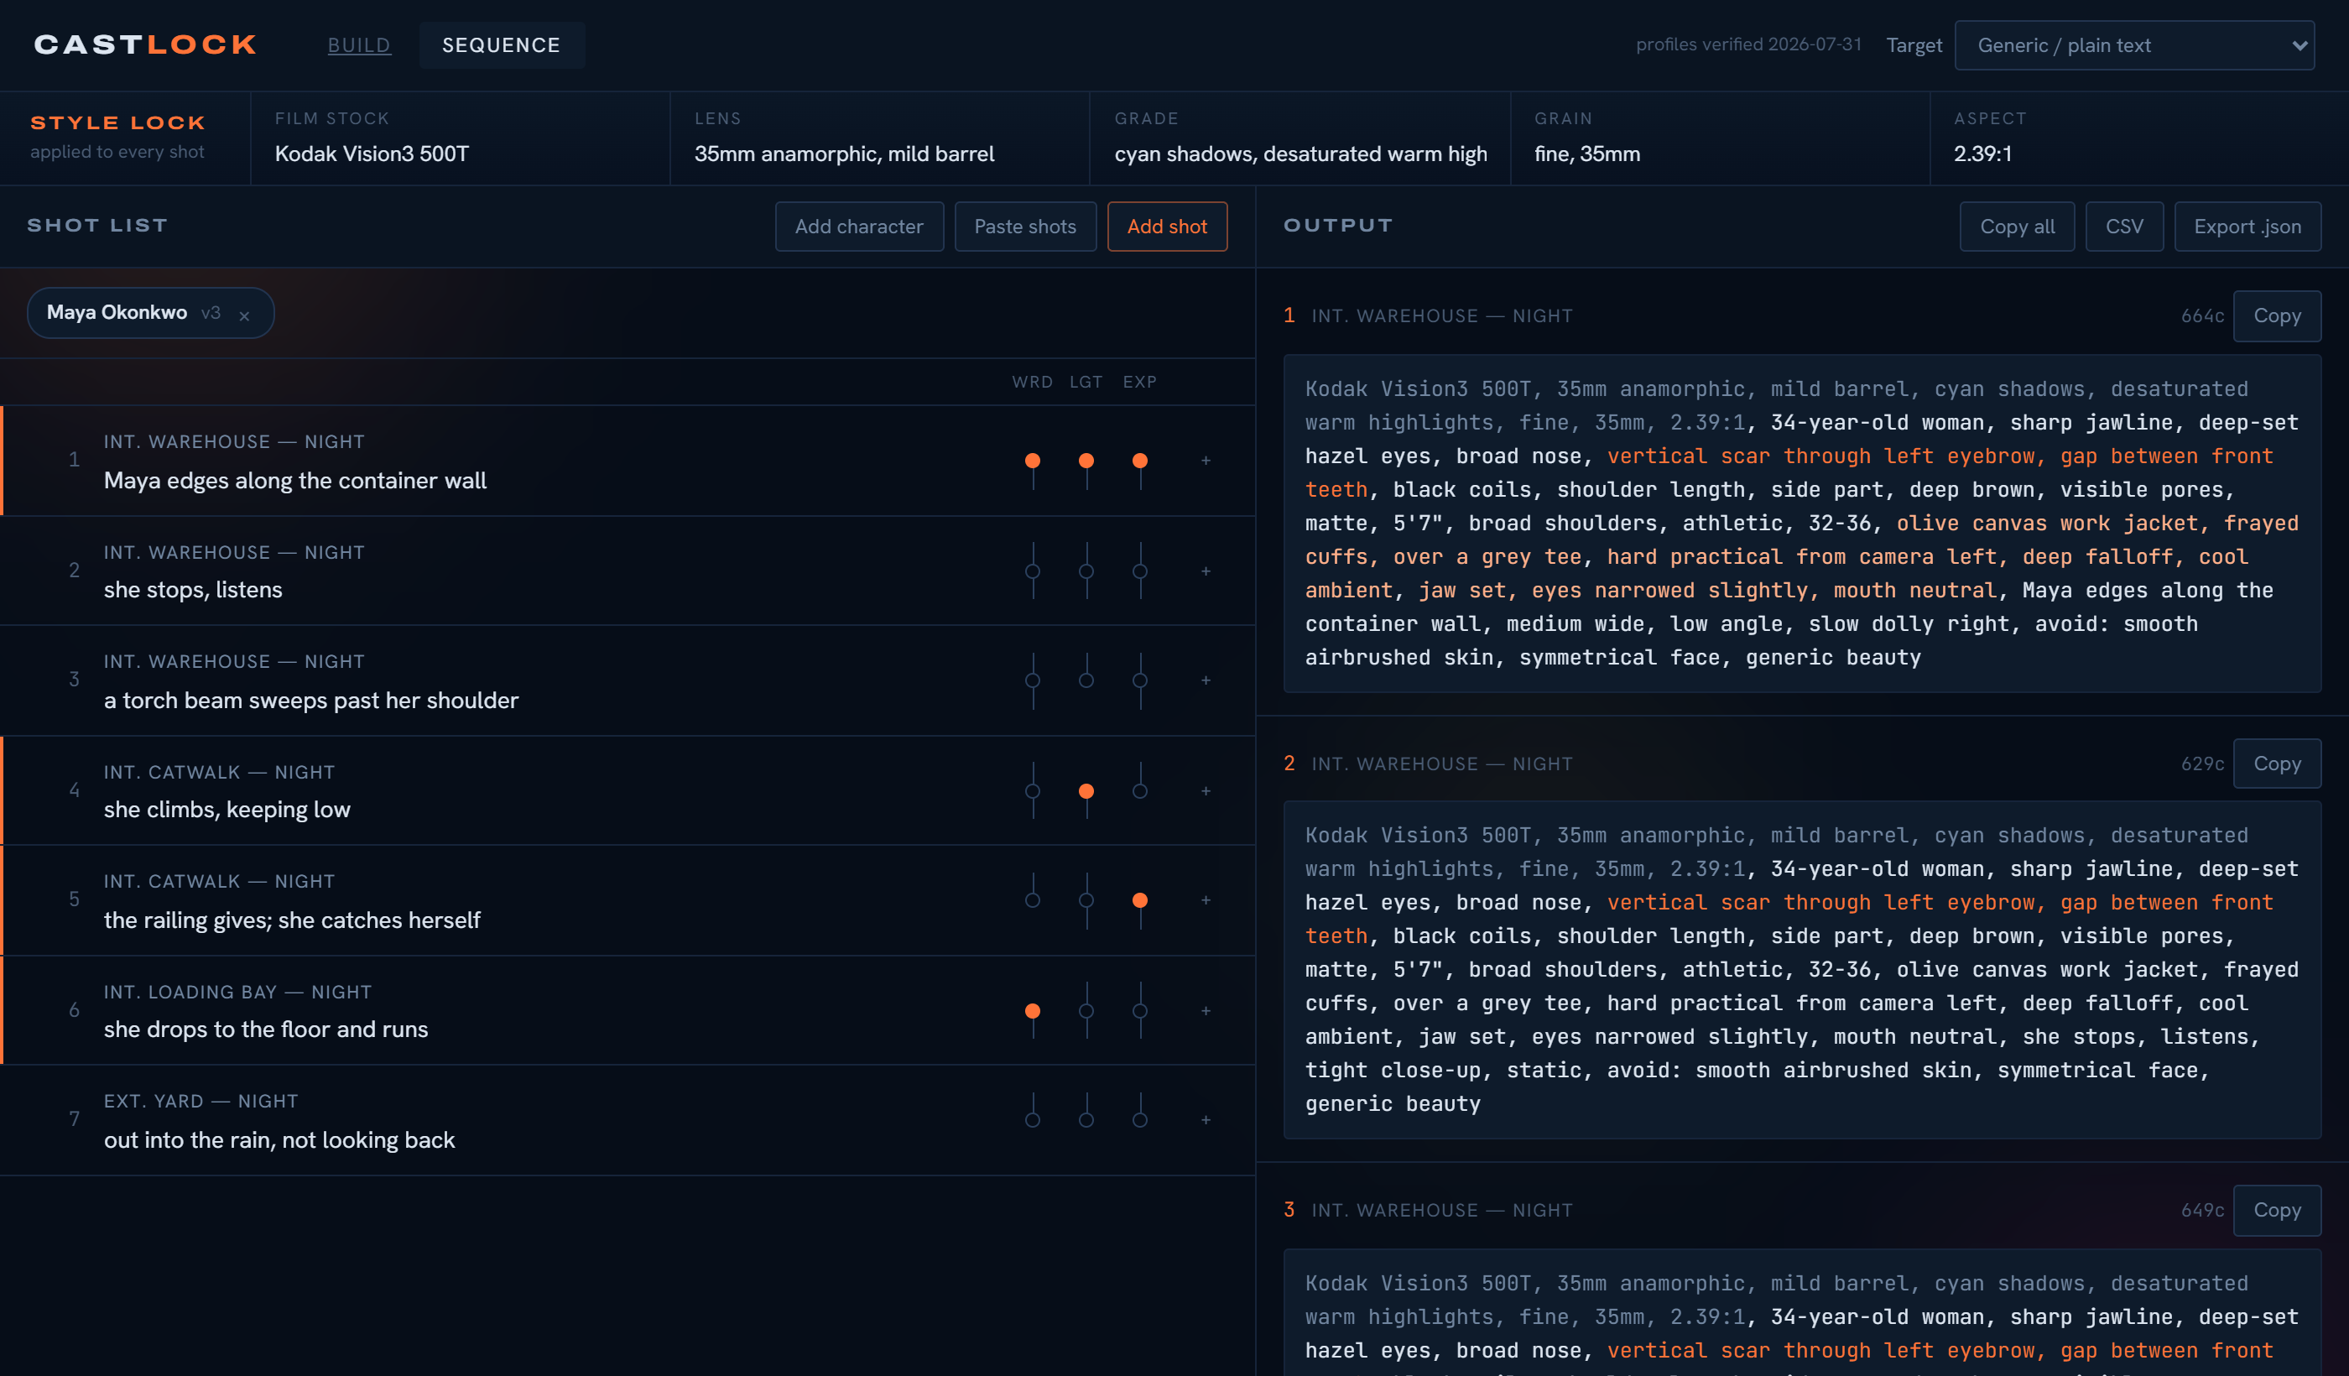
Task: Click the 'profiles verified 2026-07-31' status text
Action: (1748, 44)
